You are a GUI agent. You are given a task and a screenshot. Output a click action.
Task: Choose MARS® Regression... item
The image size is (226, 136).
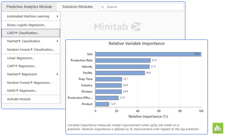[x=31, y=91]
